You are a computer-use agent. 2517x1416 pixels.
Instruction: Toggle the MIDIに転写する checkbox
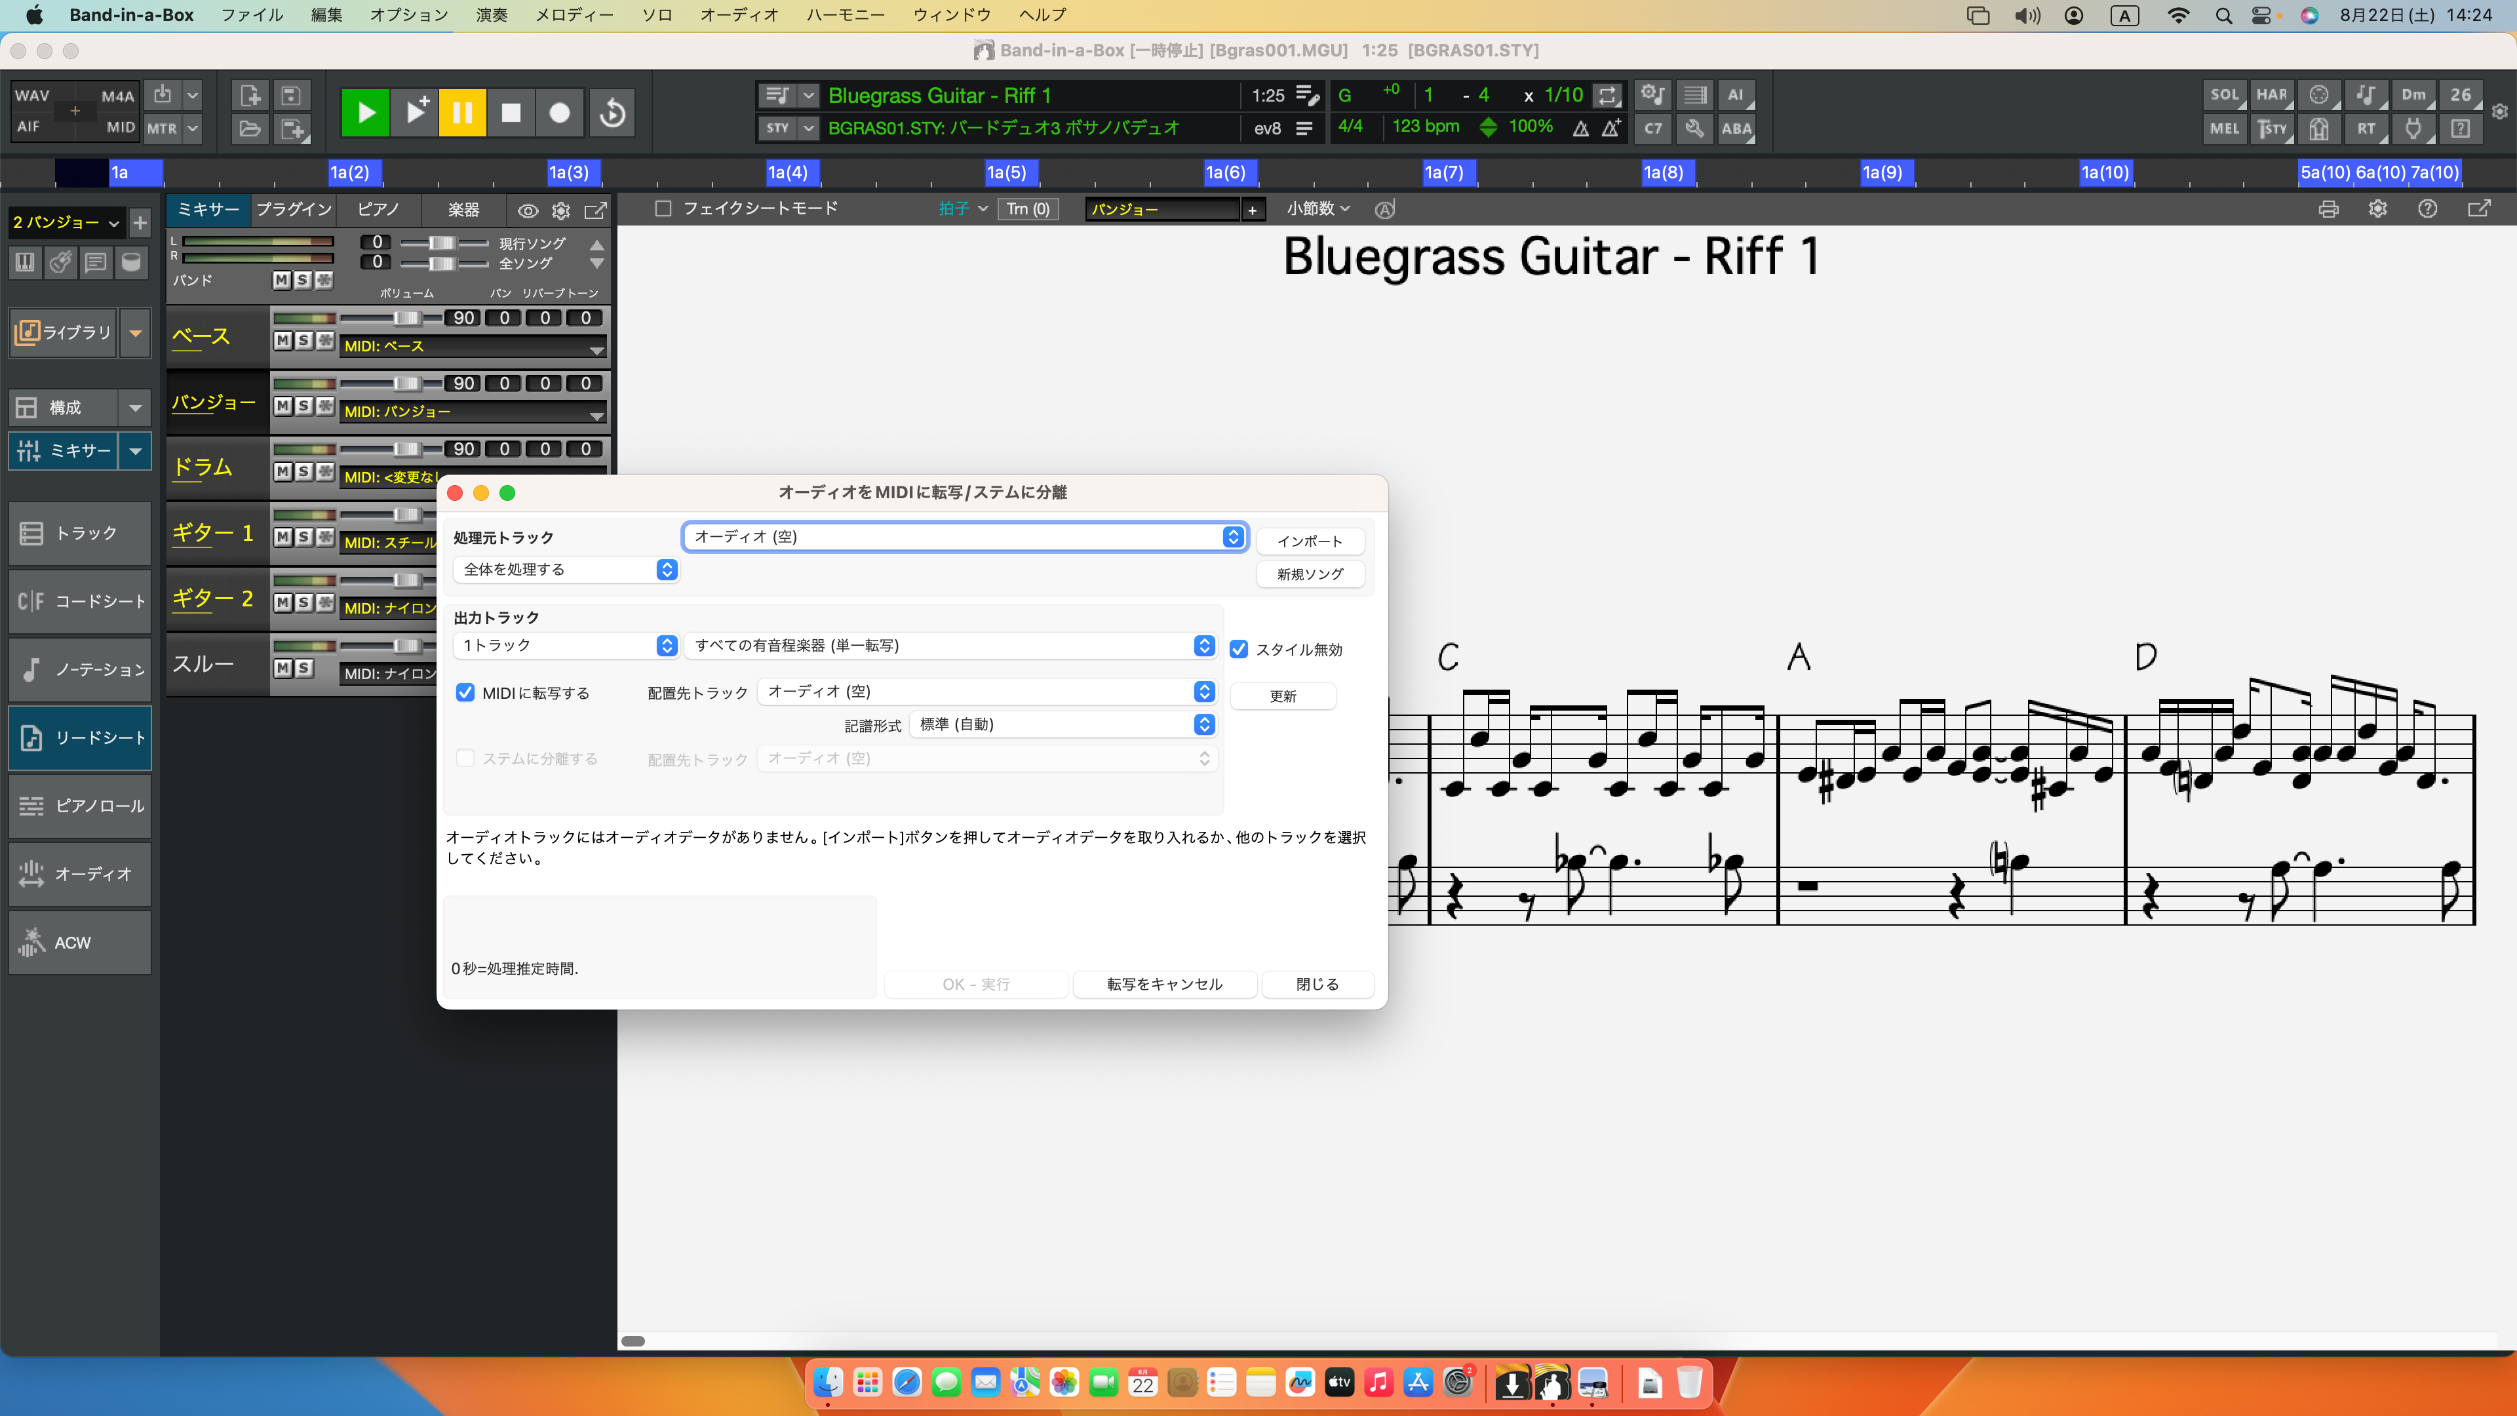465,693
